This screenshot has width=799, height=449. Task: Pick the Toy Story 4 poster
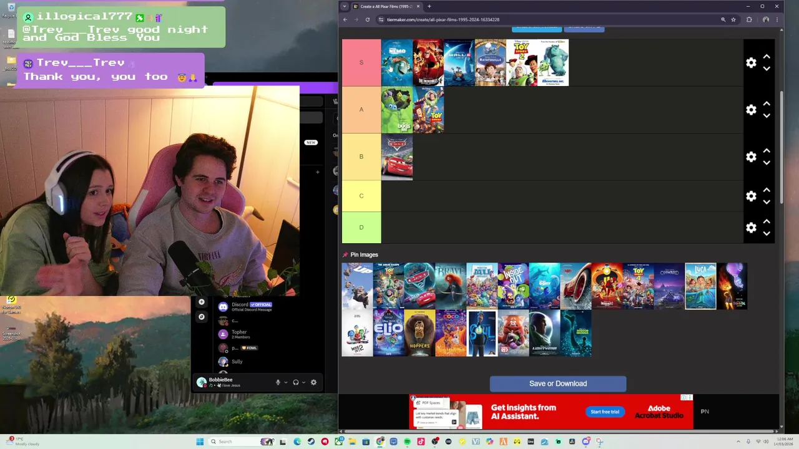pyautogui.click(x=638, y=286)
